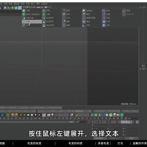The height and width of the screenshot is (147, 147).
Task: Jump to the animation start
Action: coord(89,122)
